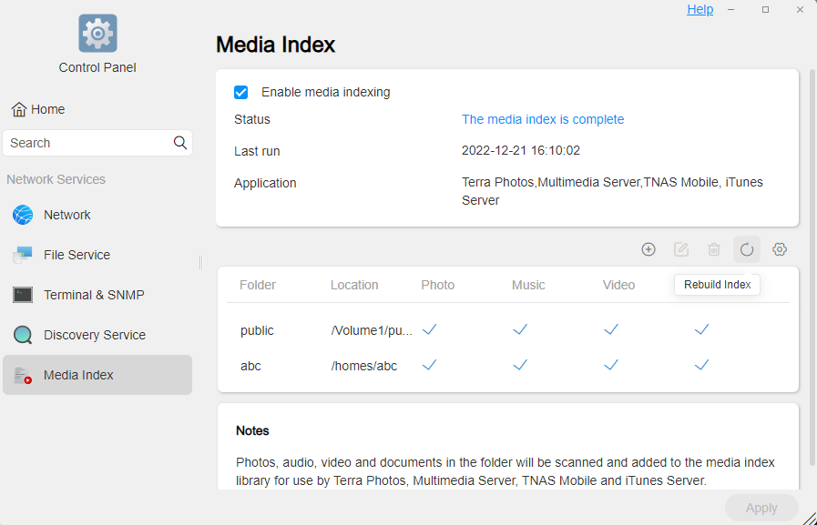The width and height of the screenshot is (817, 525).
Task: Click the edit folder pencil icon
Action: (681, 249)
